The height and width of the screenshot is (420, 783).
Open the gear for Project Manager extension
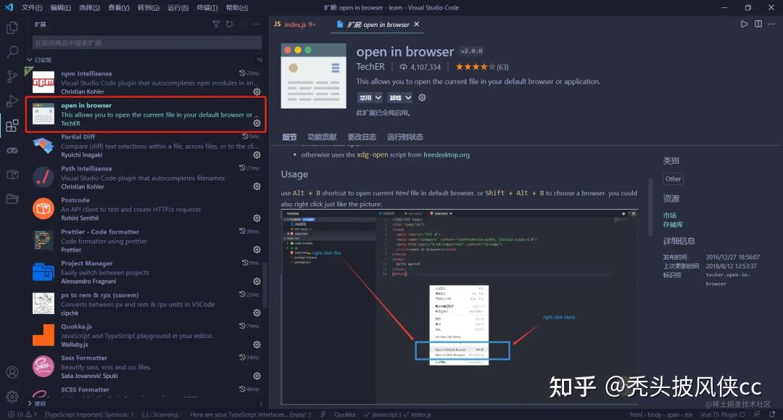tap(257, 281)
